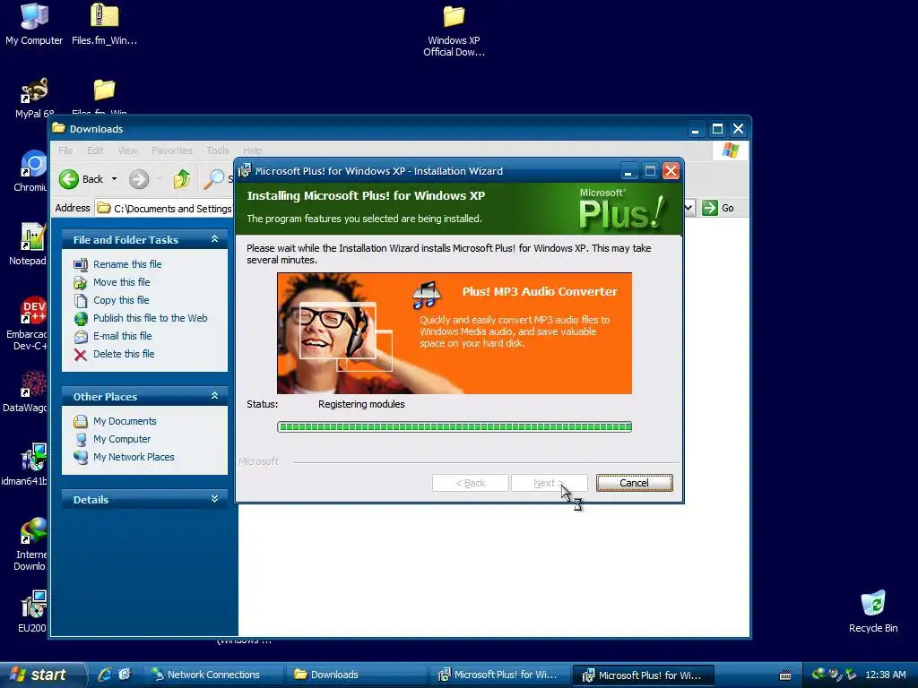
Task: Click disabled Back button in wizard
Action: pos(470,483)
